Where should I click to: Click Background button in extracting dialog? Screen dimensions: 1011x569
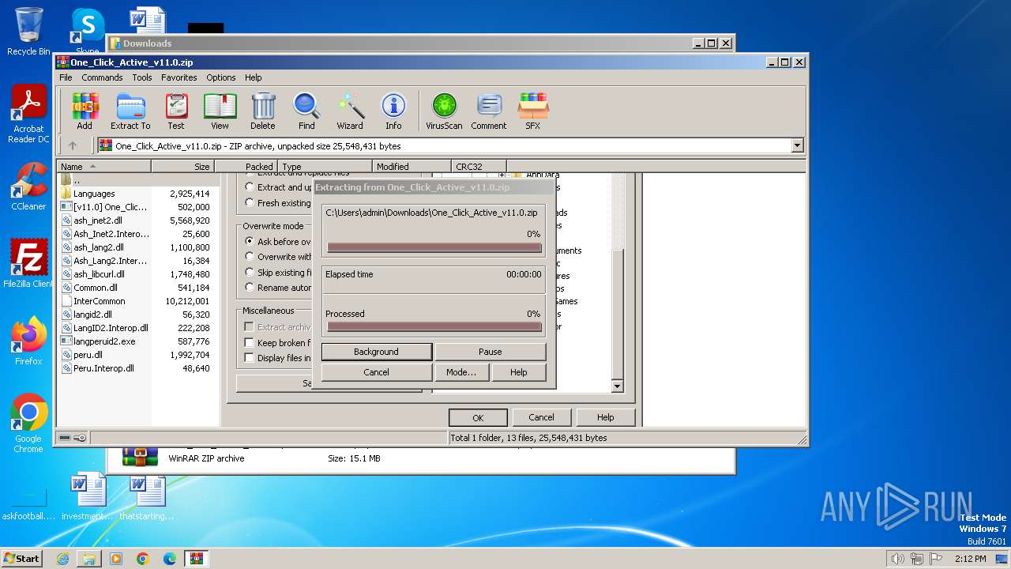click(377, 352)
